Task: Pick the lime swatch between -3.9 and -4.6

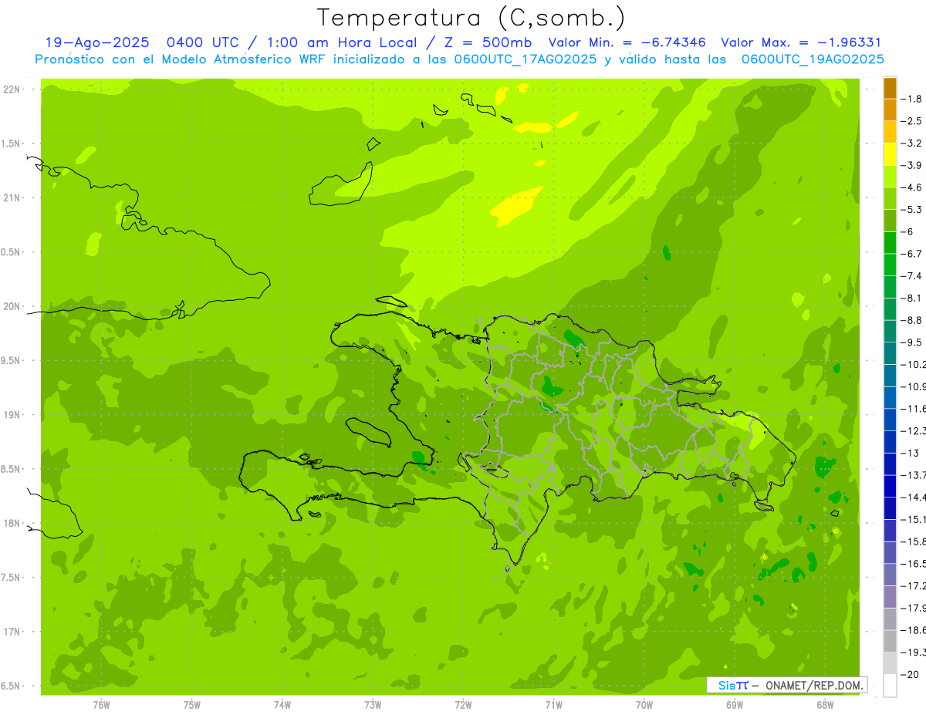Action: pyautogui.click(x=890, y=176)
